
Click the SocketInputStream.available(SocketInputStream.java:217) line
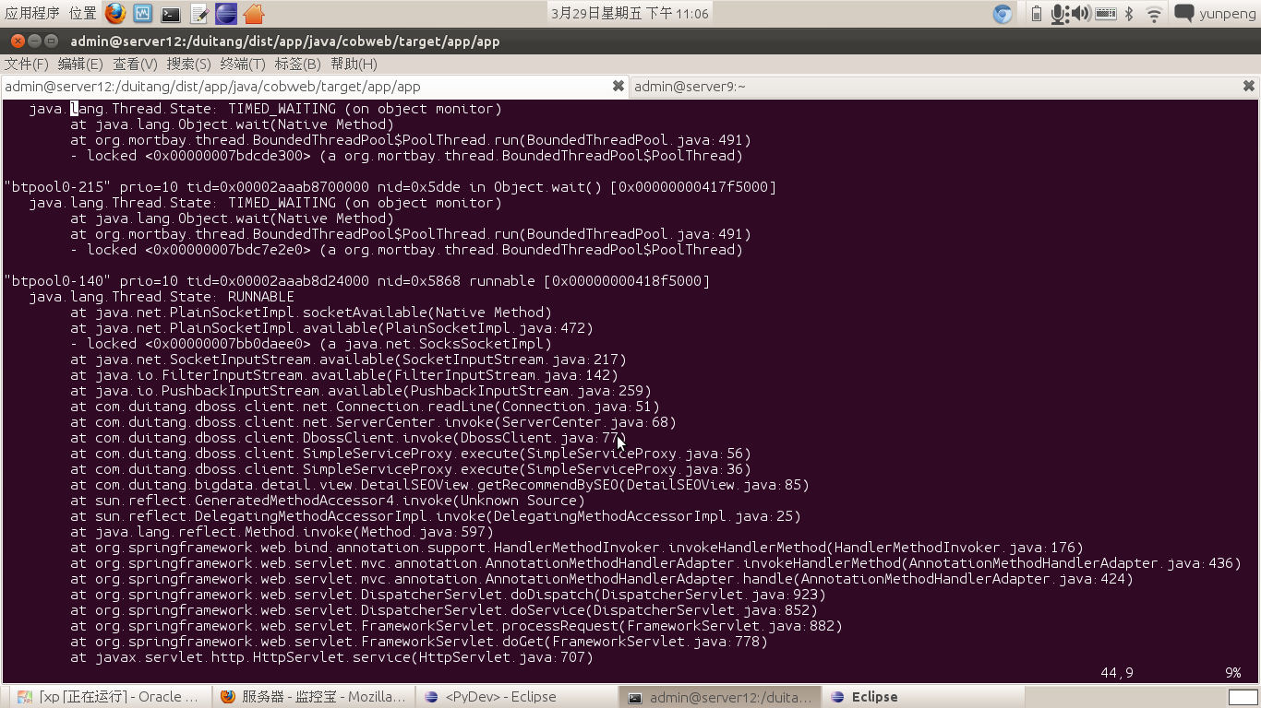(x=348, y=360)
